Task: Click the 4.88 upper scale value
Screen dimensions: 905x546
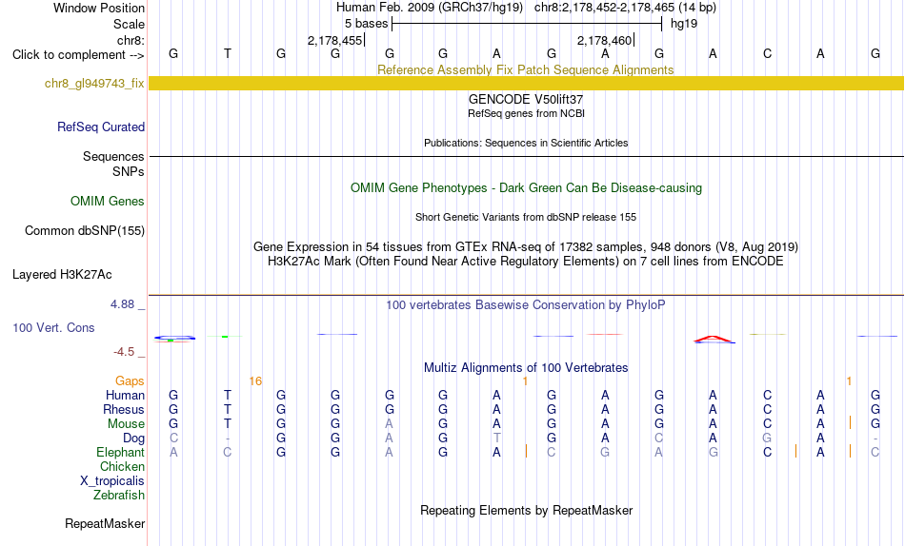Action: pos(122,303)
